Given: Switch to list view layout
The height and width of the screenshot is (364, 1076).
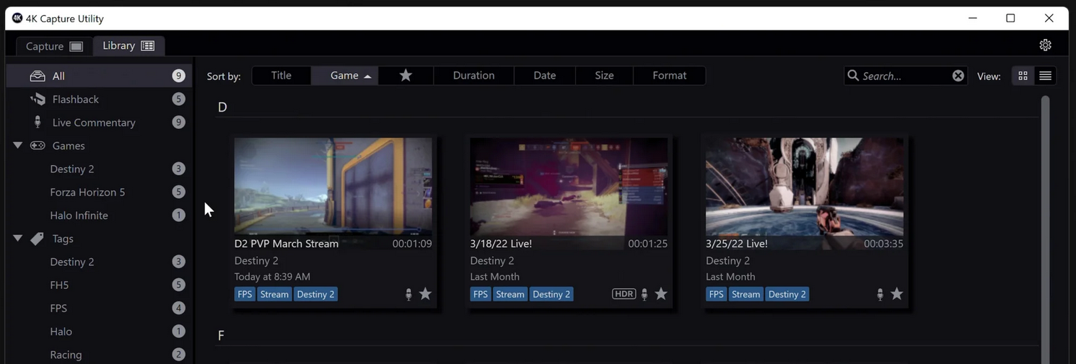Looking at the screenshot, I should tap(1045, 76).
